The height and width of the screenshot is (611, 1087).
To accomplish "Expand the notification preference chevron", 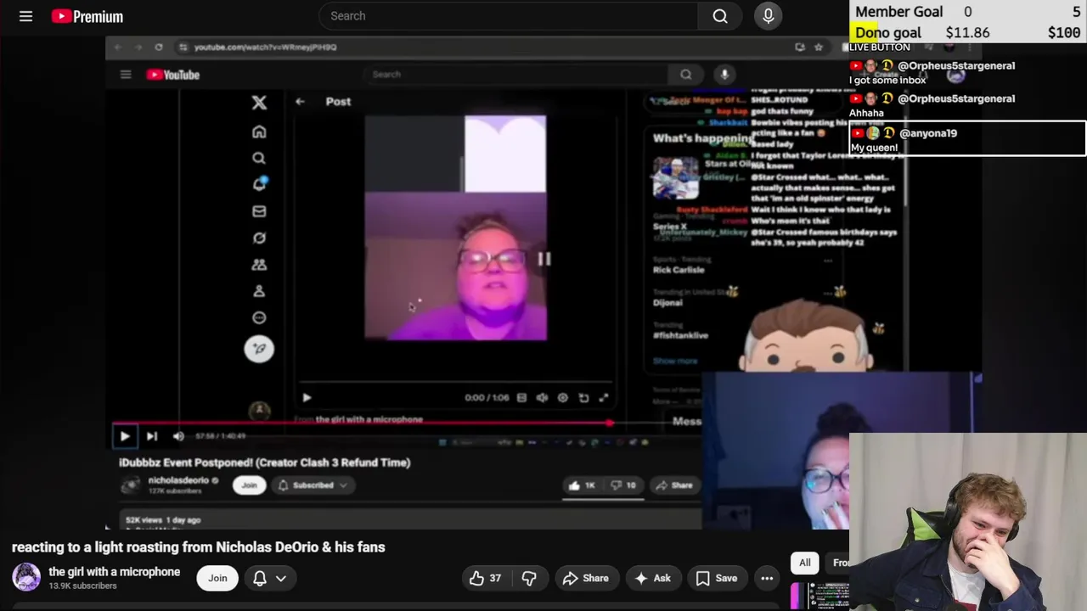I will coord(281,578).
